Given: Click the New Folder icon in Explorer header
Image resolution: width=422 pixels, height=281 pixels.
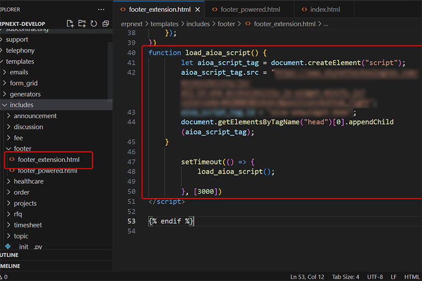Looking at the screenshot, I should tap(82, 24).
